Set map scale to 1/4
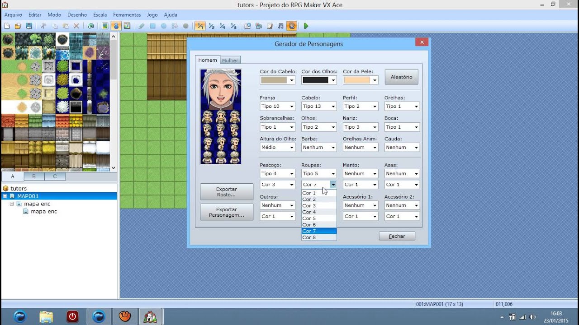This screenshot has height=325, width=579. point(222,26)
